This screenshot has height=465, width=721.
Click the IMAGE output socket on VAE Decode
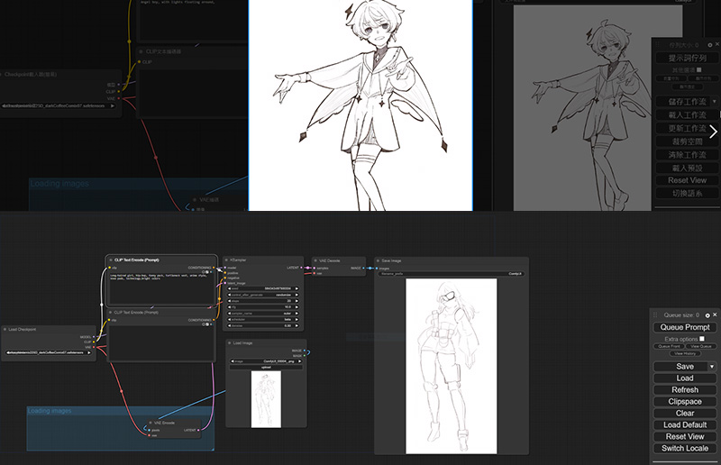tap(363, 268)
